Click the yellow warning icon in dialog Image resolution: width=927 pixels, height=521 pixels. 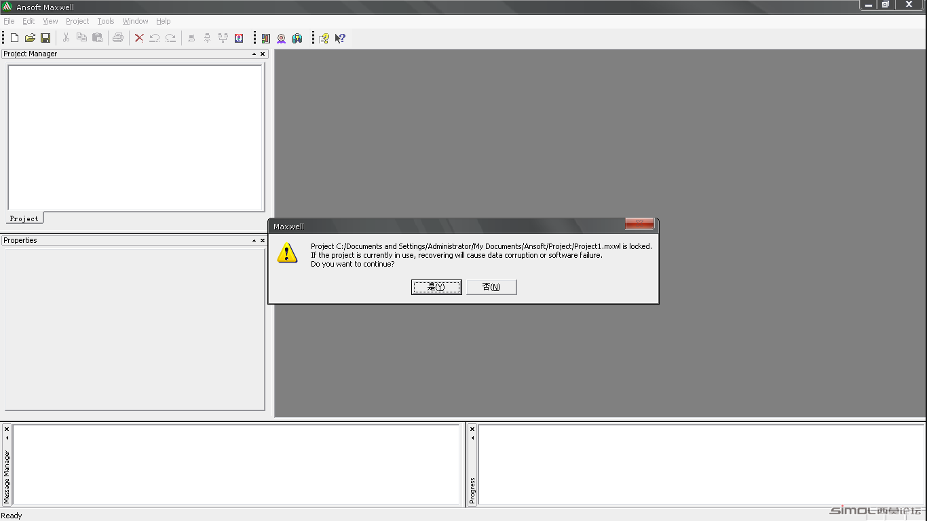click(x=287, y=254)
